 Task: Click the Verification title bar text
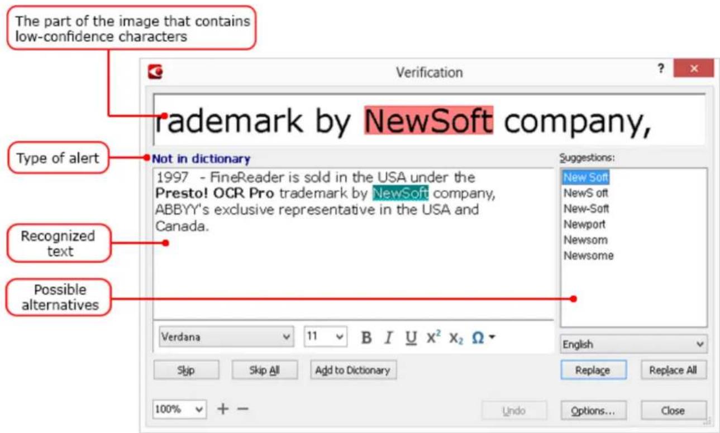(429, 72)
